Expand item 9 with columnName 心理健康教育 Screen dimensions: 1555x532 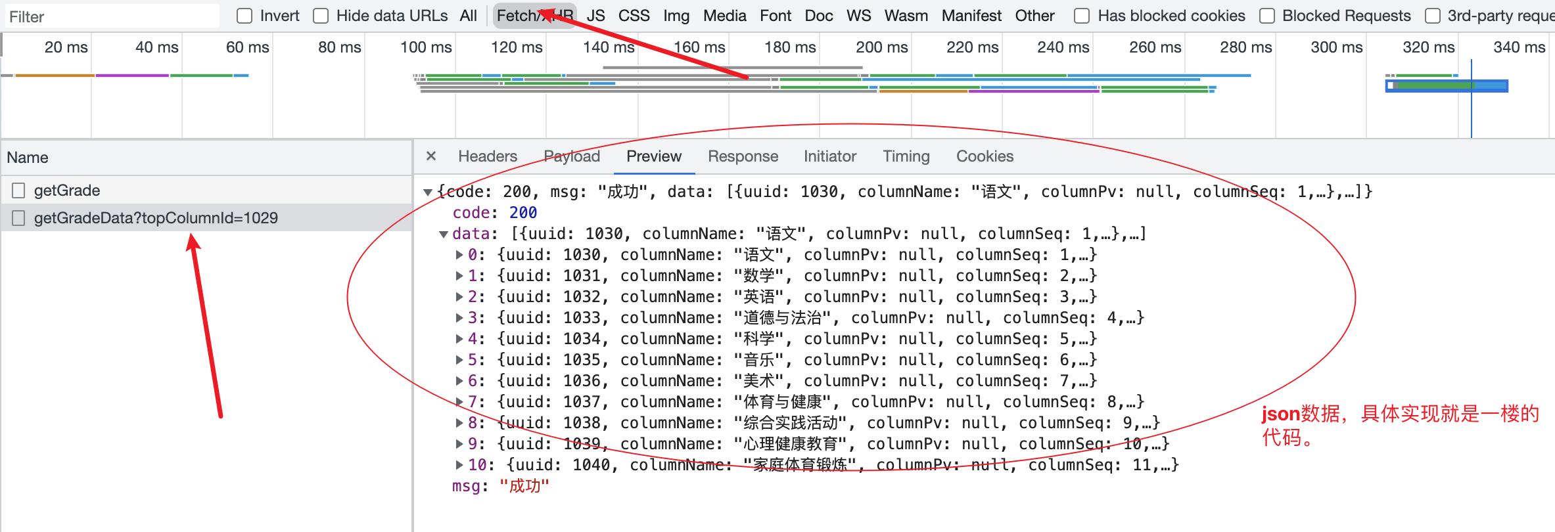click(459, 444)
